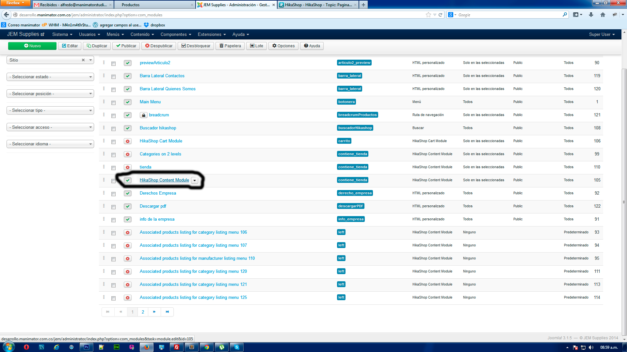Click the green published icon for Main Menu
The width and height of the screenshot is (627, 352).
pyautogui.click(x=128, y=102)
